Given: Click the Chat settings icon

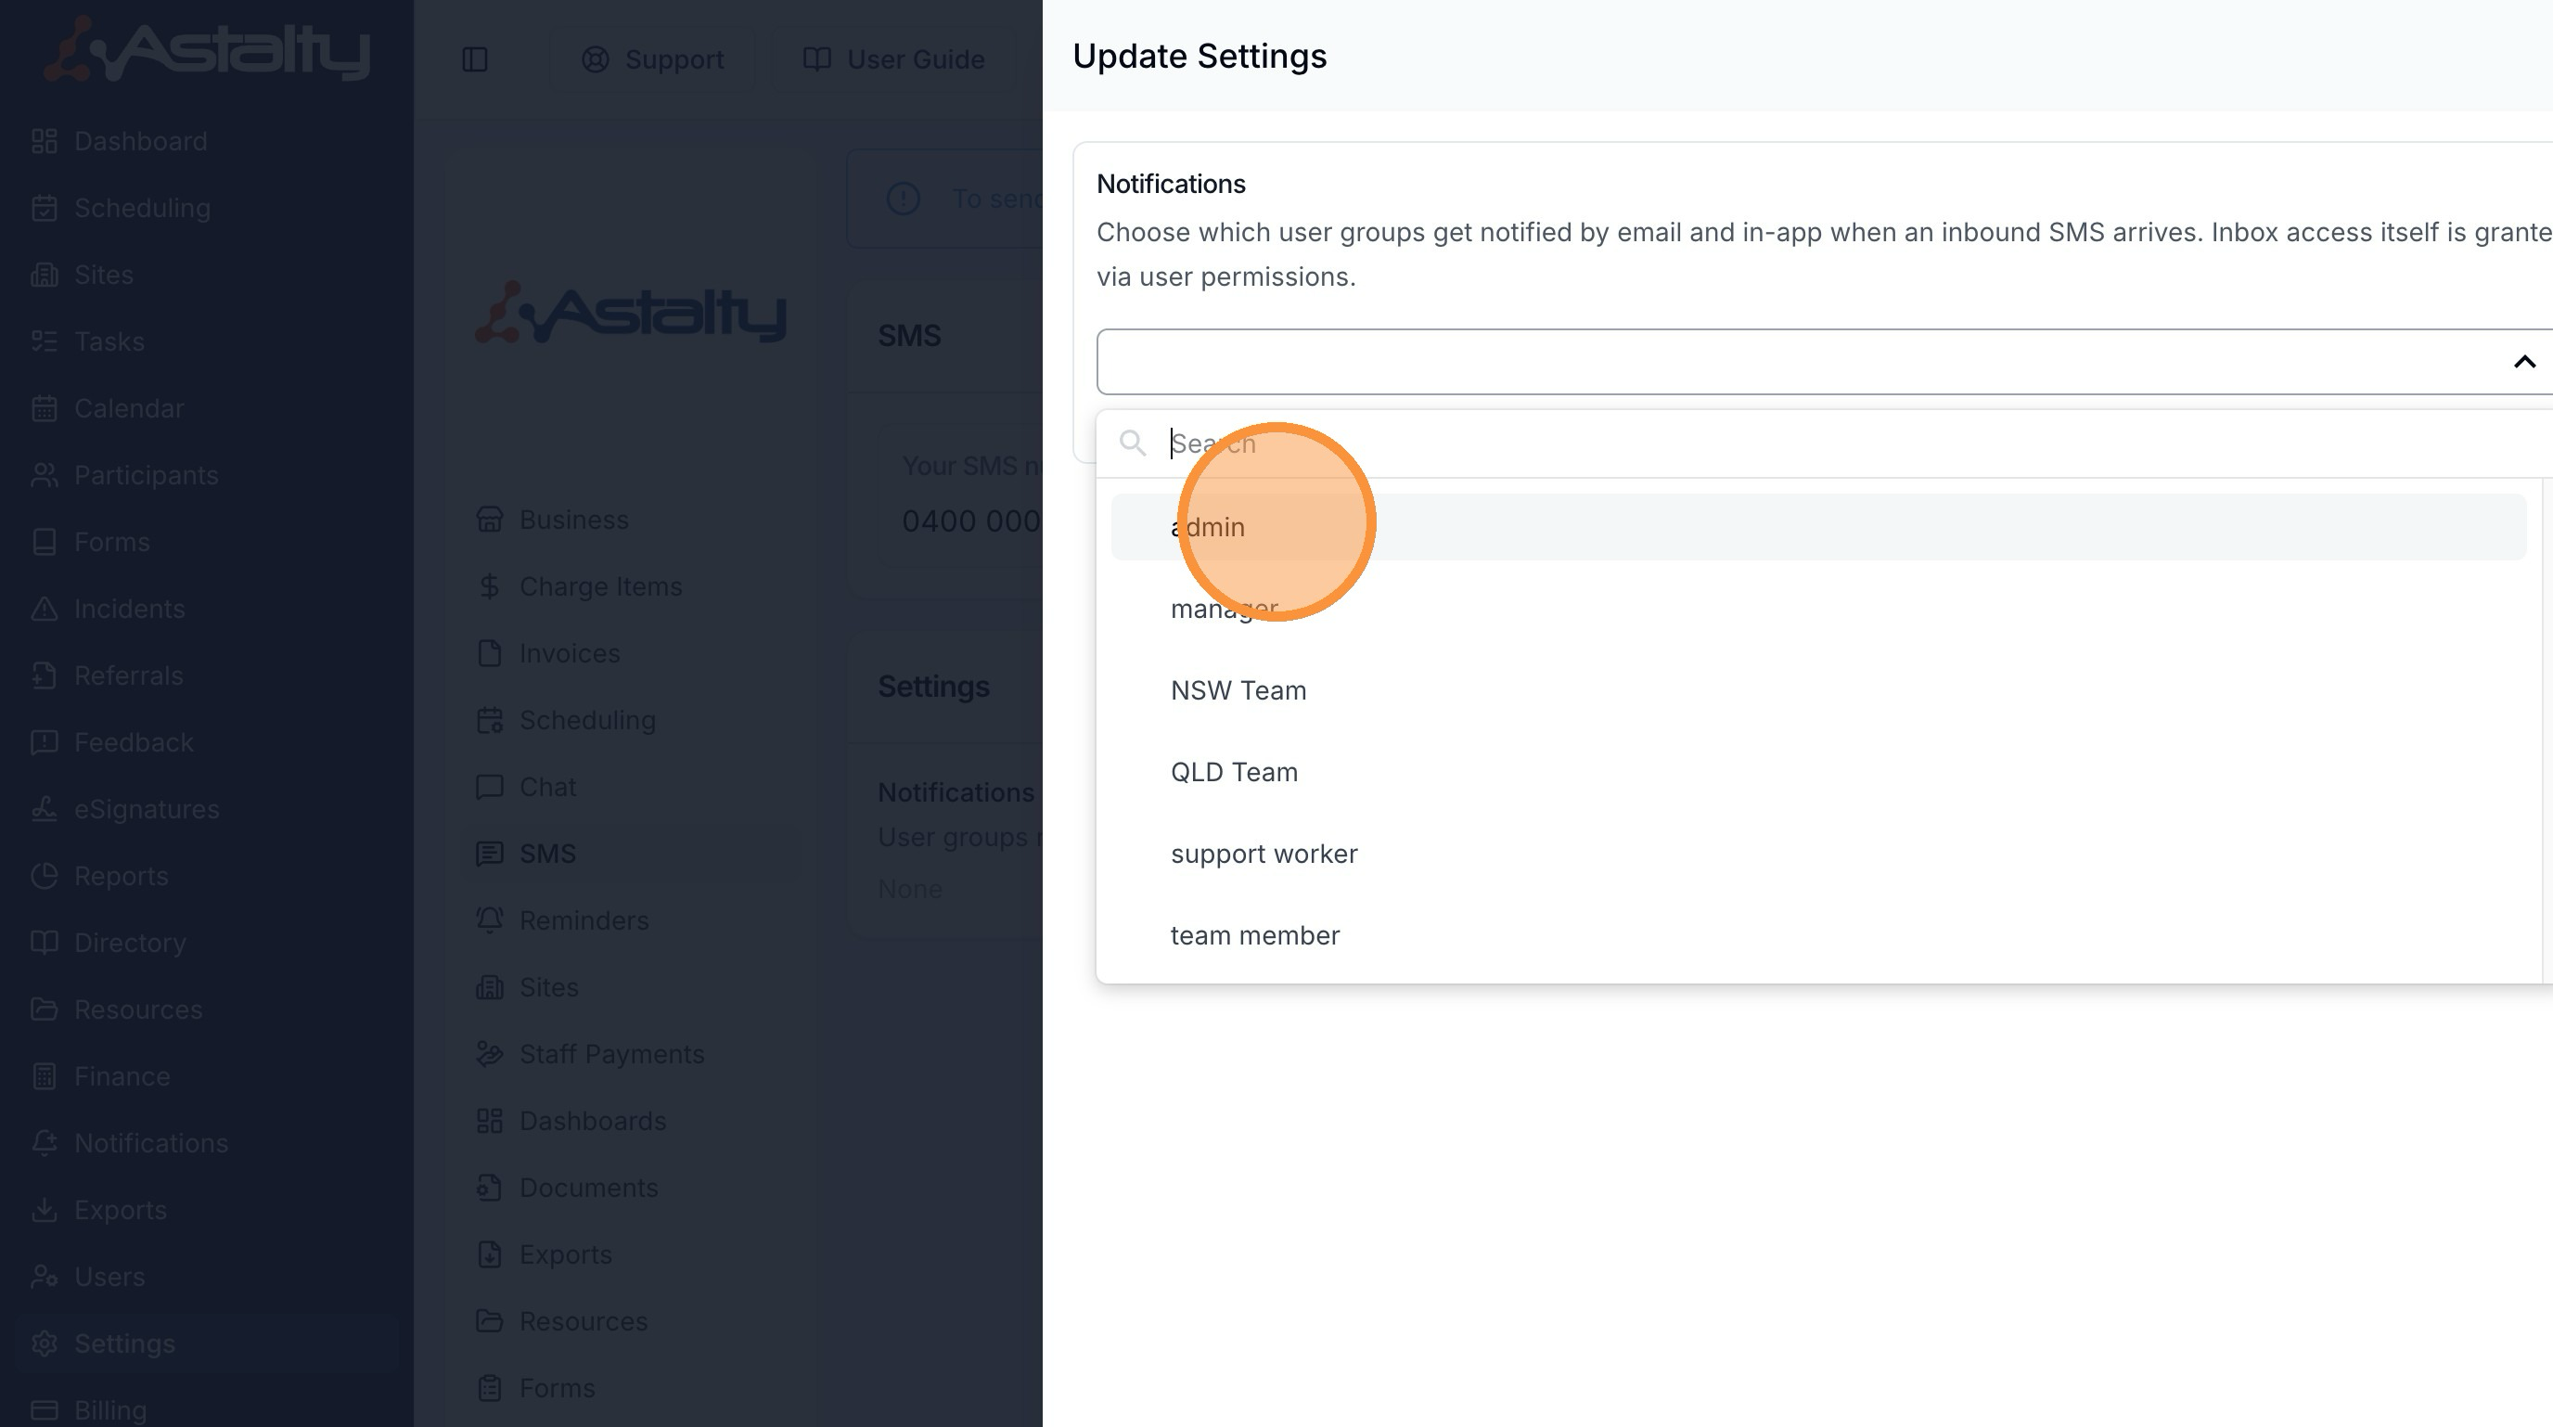Looking at the screenshot, I should pos(490,787).
